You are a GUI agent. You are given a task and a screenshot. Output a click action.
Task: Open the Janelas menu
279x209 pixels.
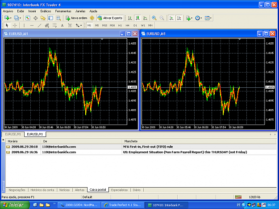[80, 11]
